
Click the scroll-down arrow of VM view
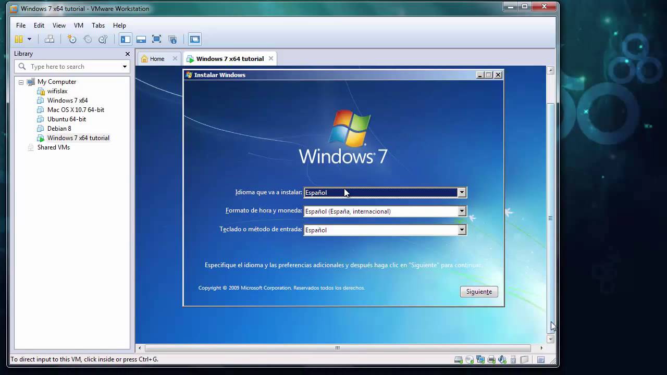click(551, 339)
